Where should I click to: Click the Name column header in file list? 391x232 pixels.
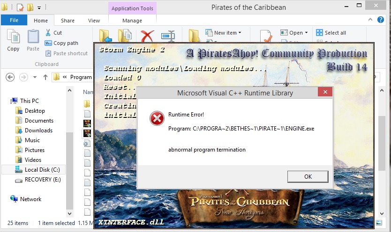click(88, 92)
